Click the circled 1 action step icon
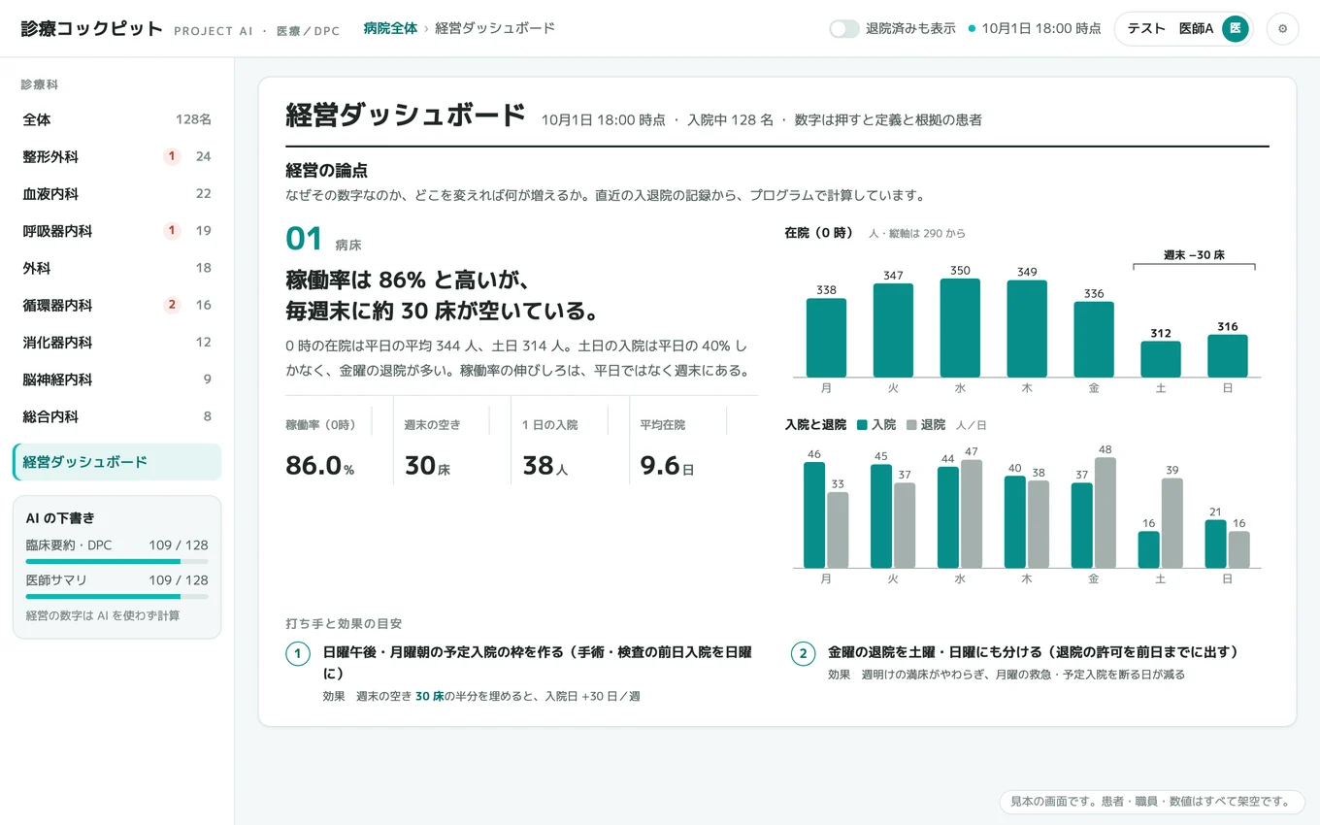Image resolution: width=1320 pixels, height=825 pixels. [298, 653]
